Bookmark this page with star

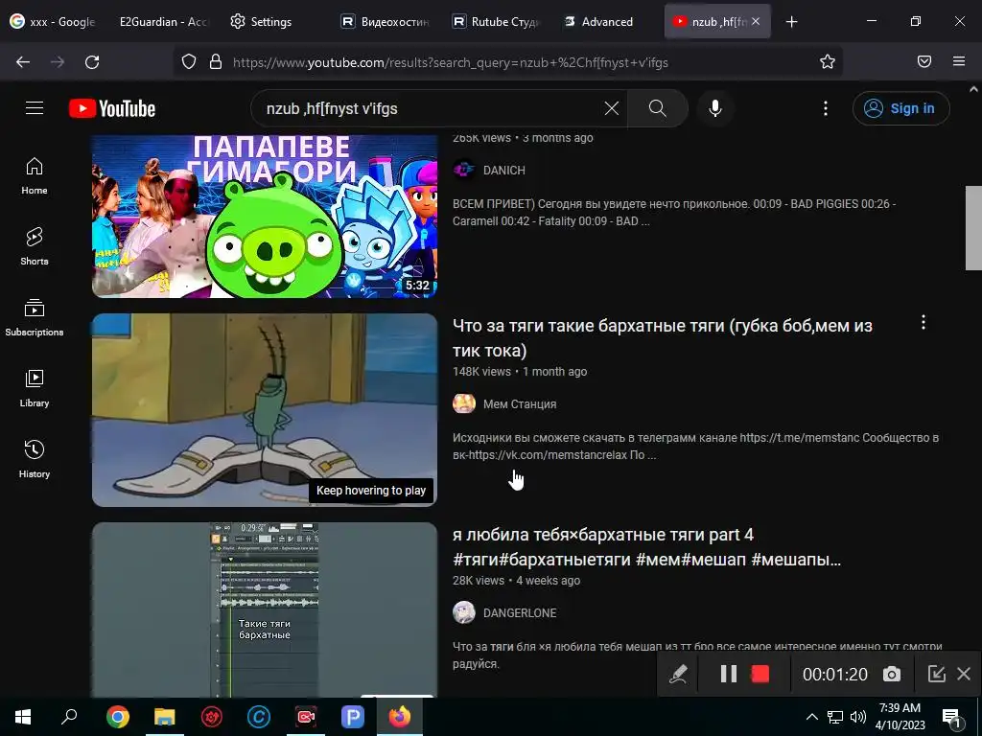tap(827, 61)
